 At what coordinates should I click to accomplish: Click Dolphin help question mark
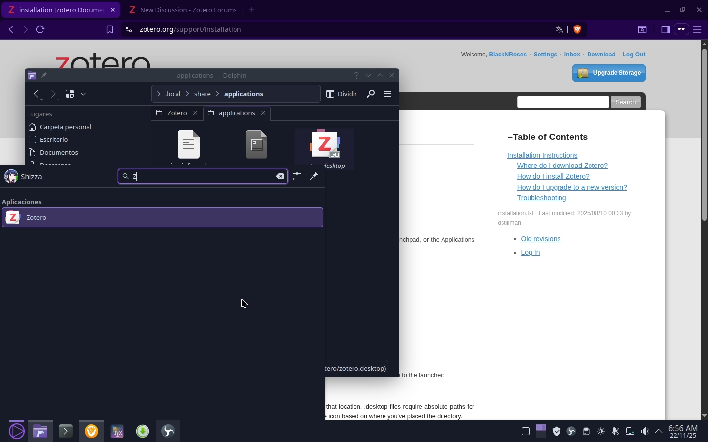click(357, 76)
